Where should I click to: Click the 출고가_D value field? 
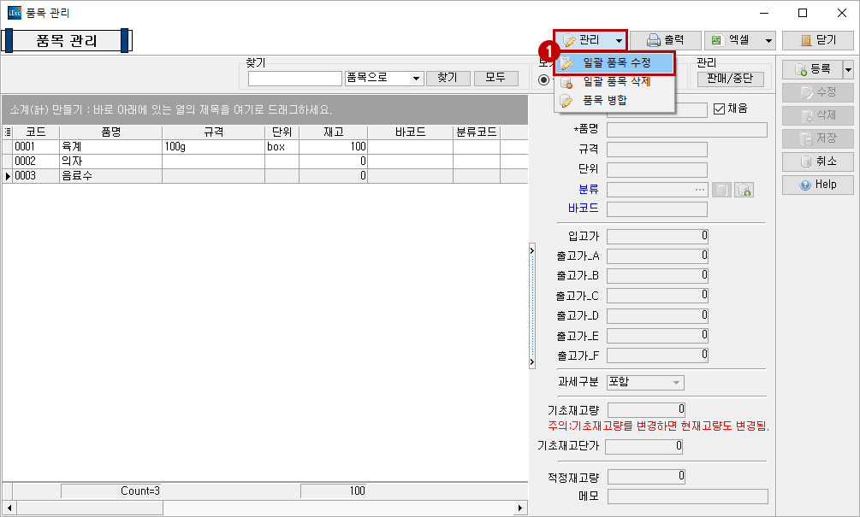pos(657,316)
